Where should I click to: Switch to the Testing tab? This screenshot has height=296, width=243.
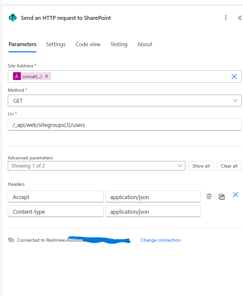(x=119, y=44)
